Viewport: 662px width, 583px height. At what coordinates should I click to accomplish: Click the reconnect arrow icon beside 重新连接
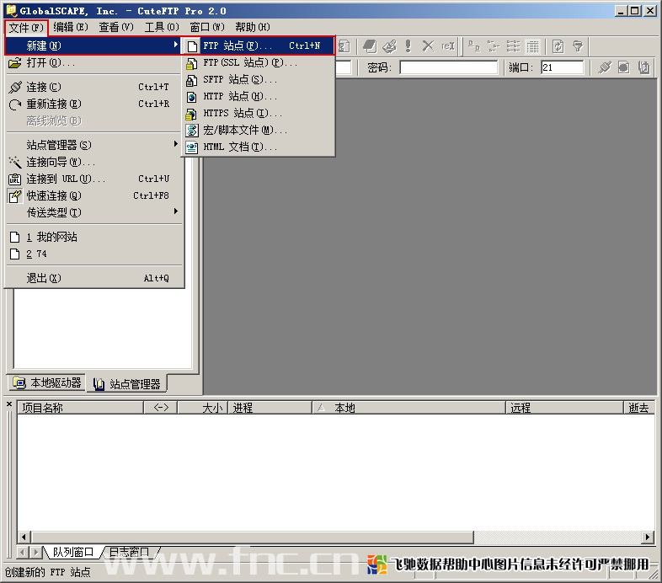[x=15, y=104]
